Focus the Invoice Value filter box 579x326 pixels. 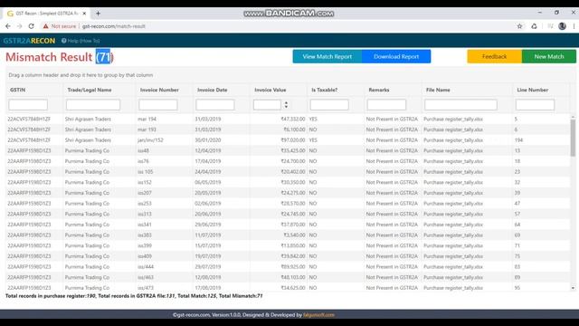(x=267, y=105)
